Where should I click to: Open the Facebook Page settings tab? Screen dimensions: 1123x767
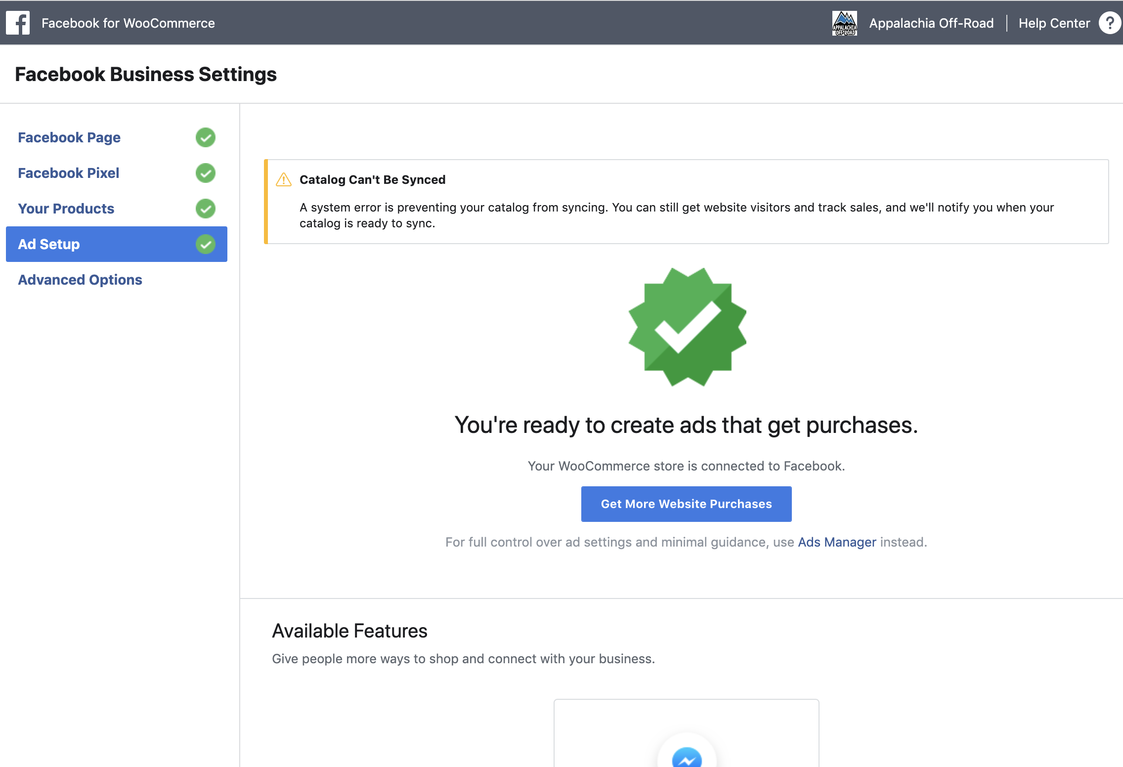[117, 137]
